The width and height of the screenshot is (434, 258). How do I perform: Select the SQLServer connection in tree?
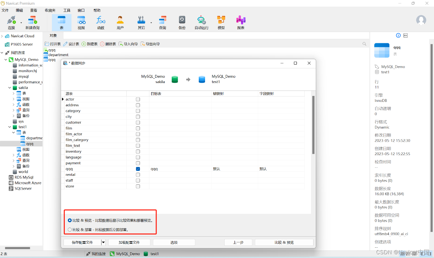click(x=23, y=189)
